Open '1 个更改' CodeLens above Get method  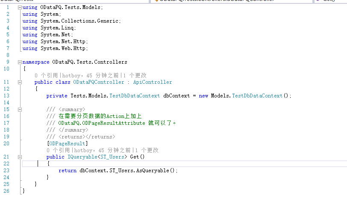[147, 150]
